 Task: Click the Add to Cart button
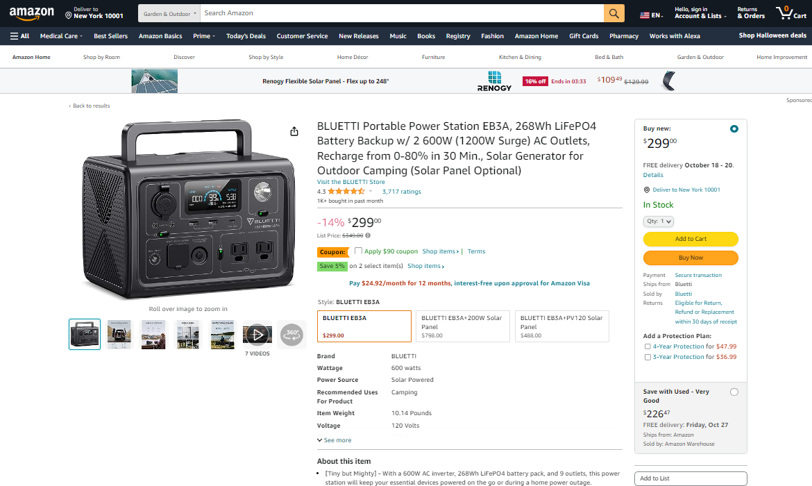(691, 239)
